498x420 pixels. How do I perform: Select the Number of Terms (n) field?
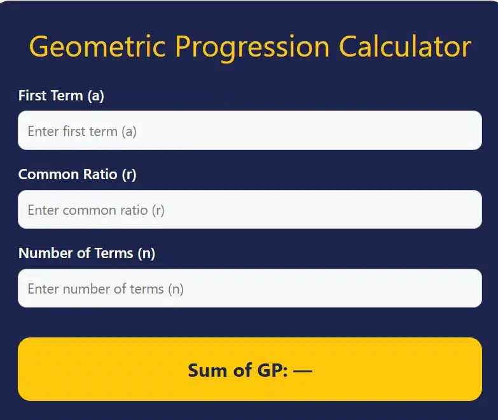(x=249, y=288)
